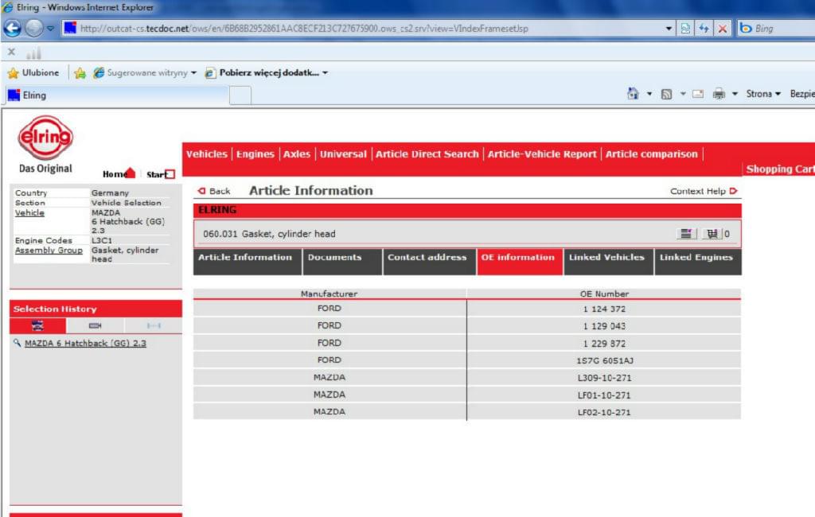Switch to the Contact address tab
The height and width of the screenshot is (517, 815).
(x=430, y=262)
